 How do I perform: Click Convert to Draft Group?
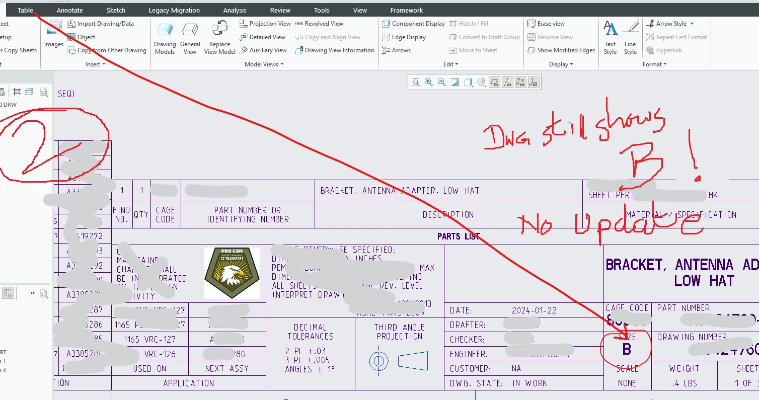[484, 37]
